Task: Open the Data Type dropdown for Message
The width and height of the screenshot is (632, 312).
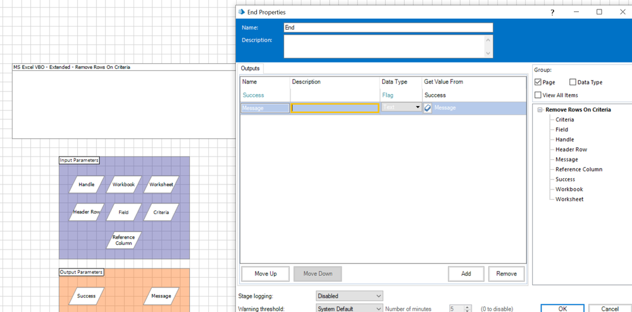Action: 418,108
